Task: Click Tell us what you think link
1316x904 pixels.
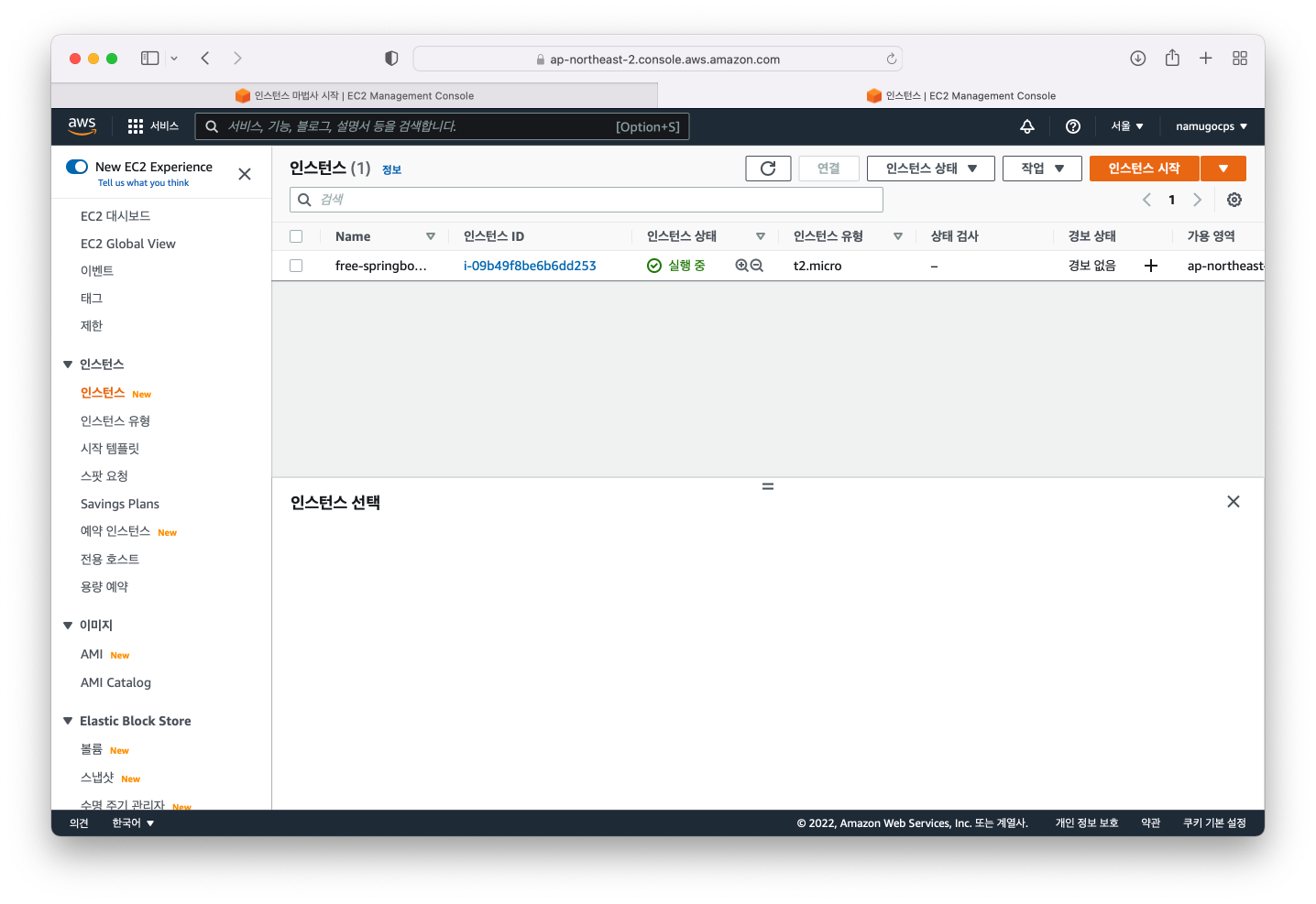Action: tap(144, 183)
